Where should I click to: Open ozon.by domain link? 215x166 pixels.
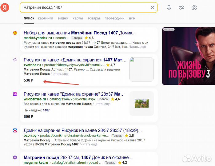click(30, 136)
